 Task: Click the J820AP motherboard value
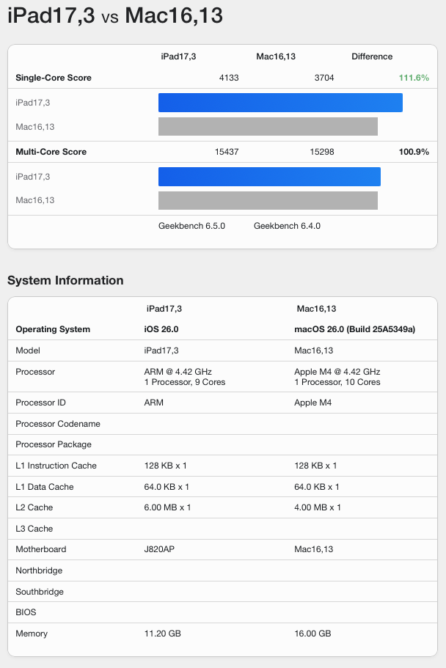pos(161,549)
